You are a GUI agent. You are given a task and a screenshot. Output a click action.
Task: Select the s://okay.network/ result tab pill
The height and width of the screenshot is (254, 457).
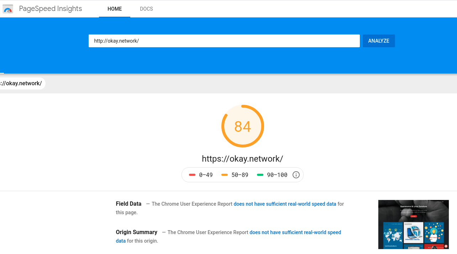pyautogui.click(x=22, y=83)
